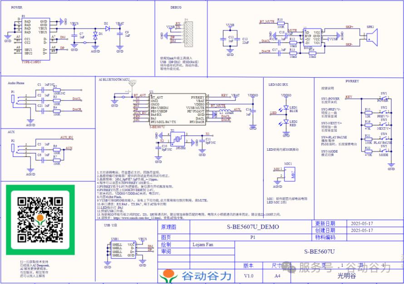
Task: Select the LED2 RED diode symbol
Action: click(286, 122)
